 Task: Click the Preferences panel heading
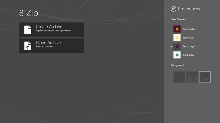[189, 9]
